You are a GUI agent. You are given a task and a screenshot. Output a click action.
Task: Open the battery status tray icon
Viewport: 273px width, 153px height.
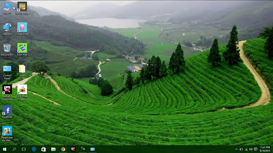241,149
